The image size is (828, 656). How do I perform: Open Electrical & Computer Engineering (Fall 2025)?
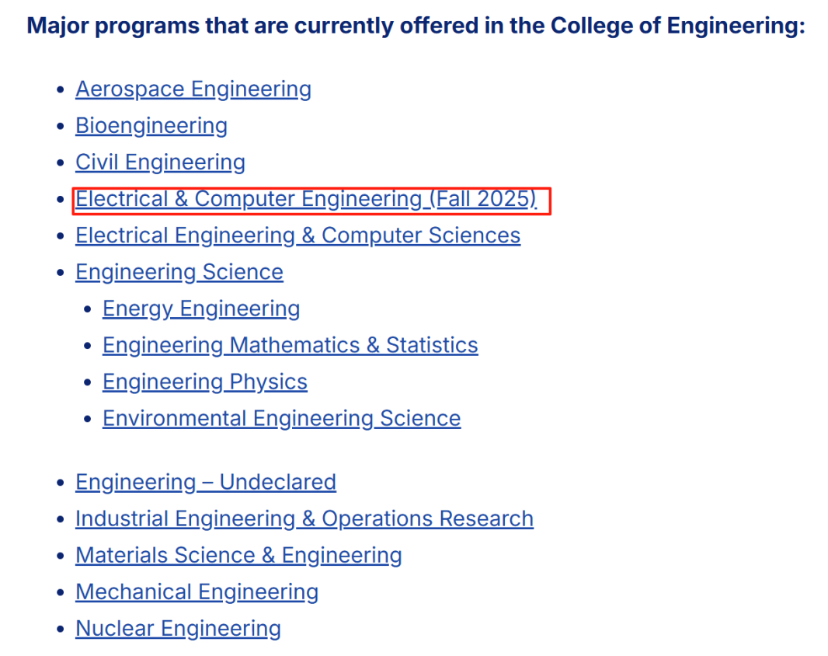(306, 199)
